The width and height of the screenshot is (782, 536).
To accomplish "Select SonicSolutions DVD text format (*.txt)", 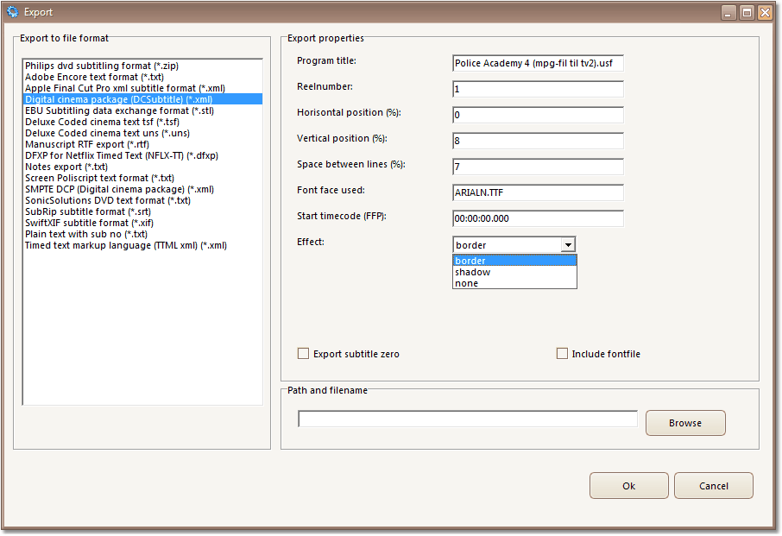I will 142,200.
